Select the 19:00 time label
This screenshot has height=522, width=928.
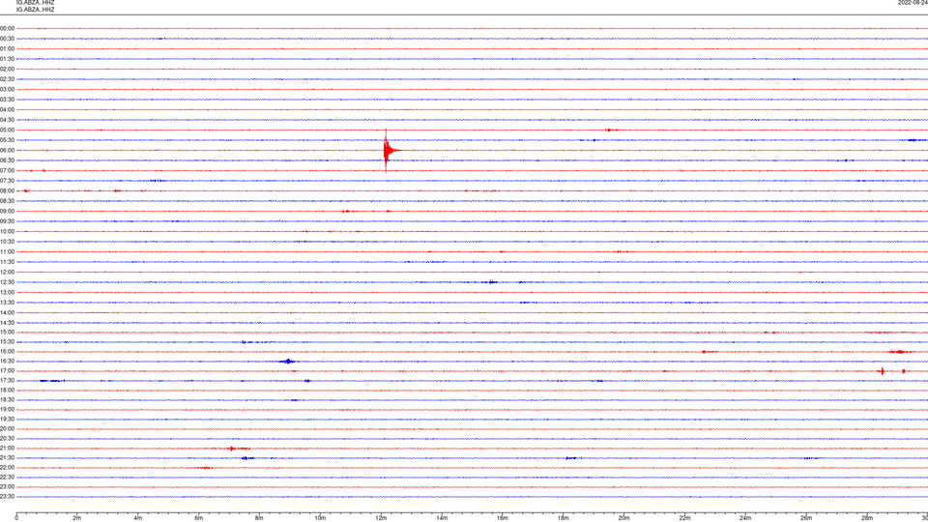pos(7,410)
